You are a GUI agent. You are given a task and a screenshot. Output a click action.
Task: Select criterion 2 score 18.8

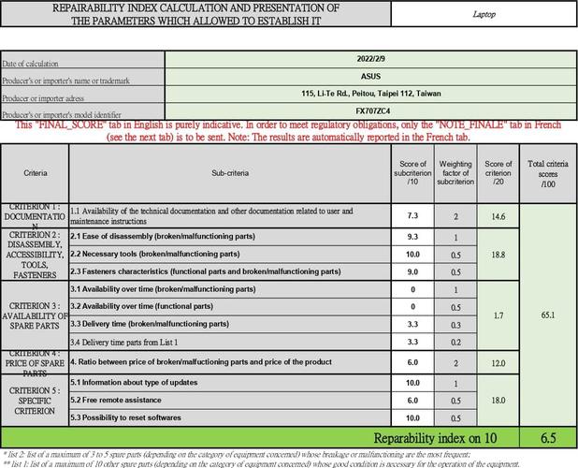[x=498, y=255]
